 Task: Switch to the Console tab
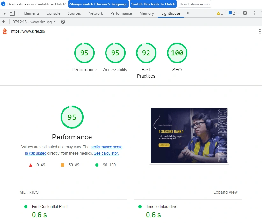coord(54,13)
